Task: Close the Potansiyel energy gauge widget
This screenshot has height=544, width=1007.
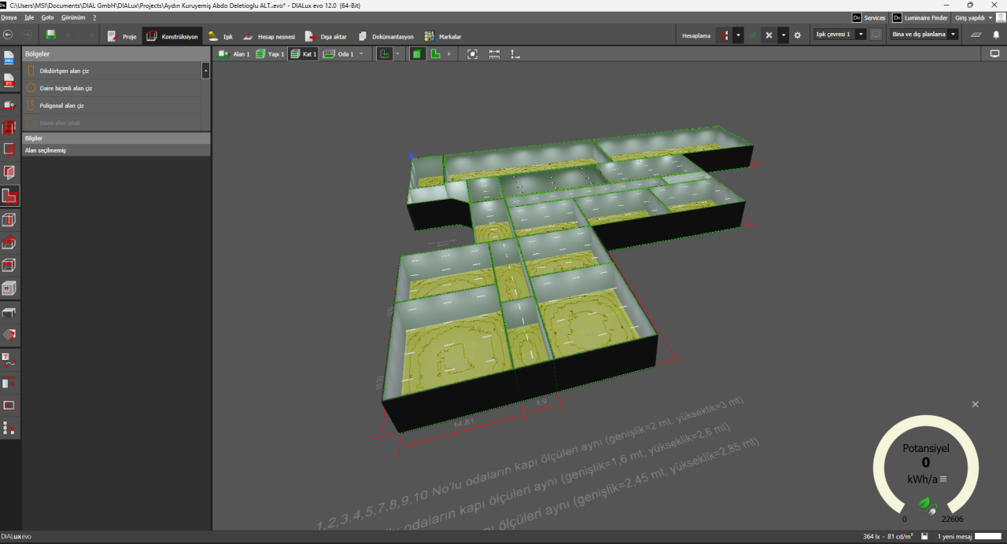Action: point(976,404)
